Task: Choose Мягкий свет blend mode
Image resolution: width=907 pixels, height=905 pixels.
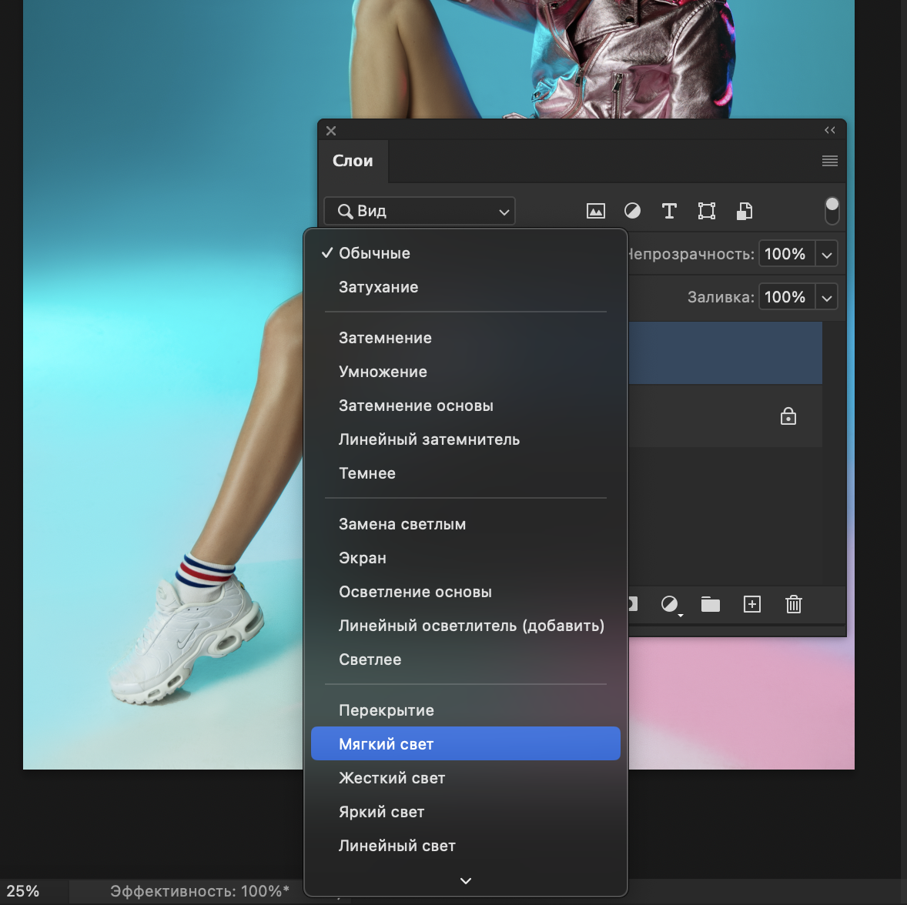Action: click(466, 743)
